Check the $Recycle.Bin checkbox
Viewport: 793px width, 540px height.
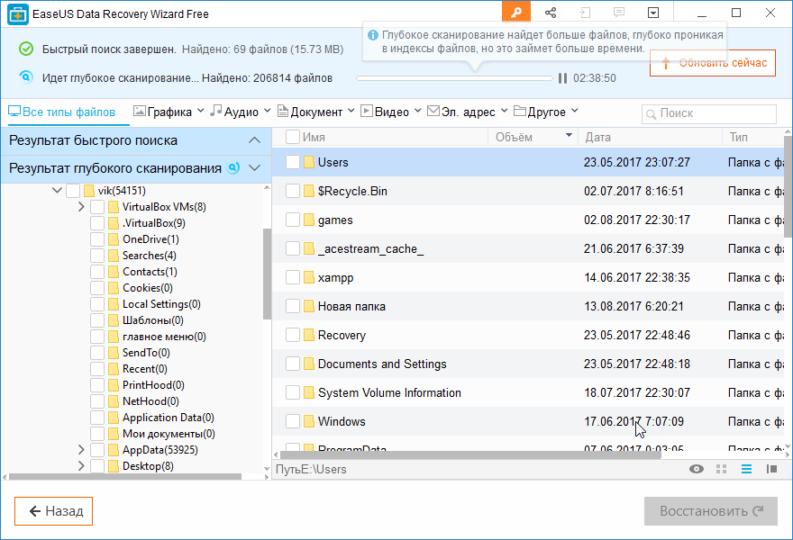293,191
